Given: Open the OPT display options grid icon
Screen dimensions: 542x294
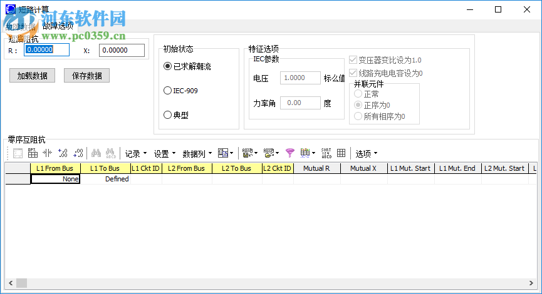Looking at the screenshot, I should click(33, 153).
